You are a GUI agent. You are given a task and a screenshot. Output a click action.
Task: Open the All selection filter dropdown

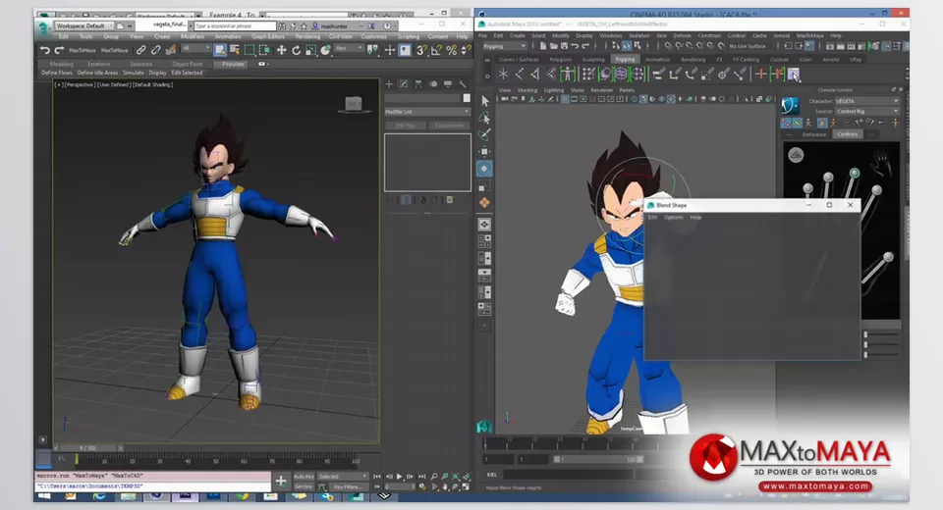pos(195,49)
